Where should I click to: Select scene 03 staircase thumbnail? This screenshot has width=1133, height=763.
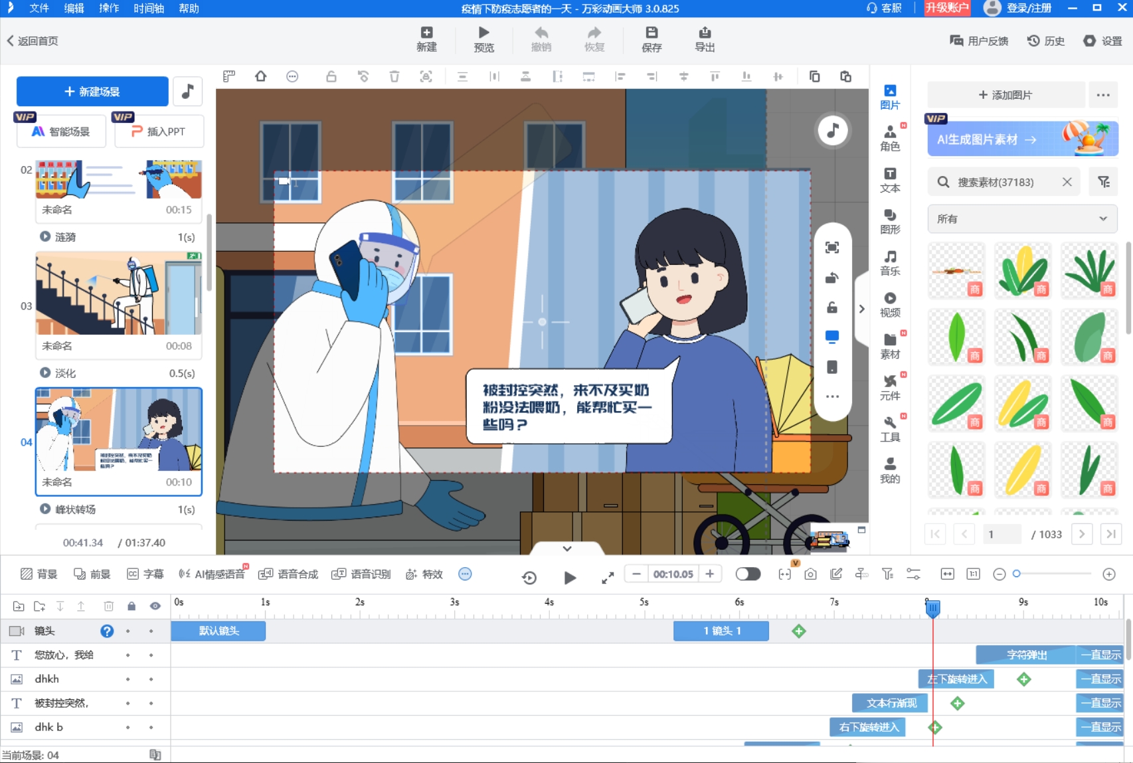[118, 293]
